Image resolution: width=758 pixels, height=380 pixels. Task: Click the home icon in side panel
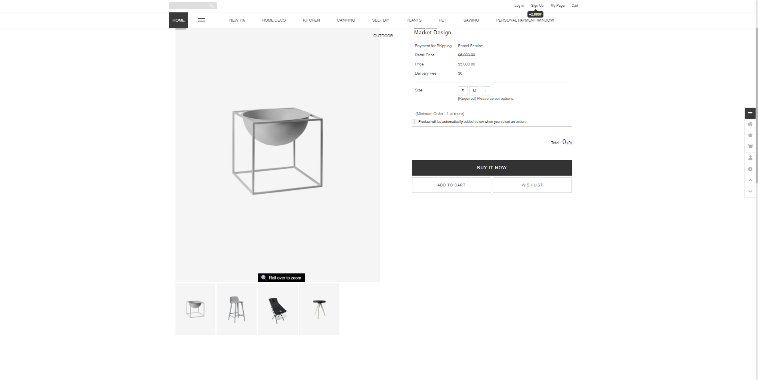coord(750,124)
